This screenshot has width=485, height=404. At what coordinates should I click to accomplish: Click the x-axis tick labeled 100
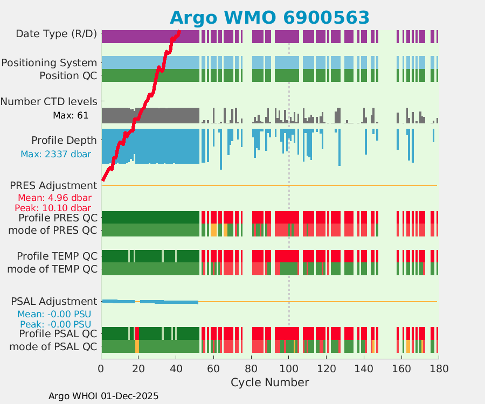(x=288, y=370)
